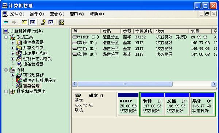Viewport: 219px width, 133px height.
Task: Click the 465.76 GB disk size text
Action: coord(84,105)
